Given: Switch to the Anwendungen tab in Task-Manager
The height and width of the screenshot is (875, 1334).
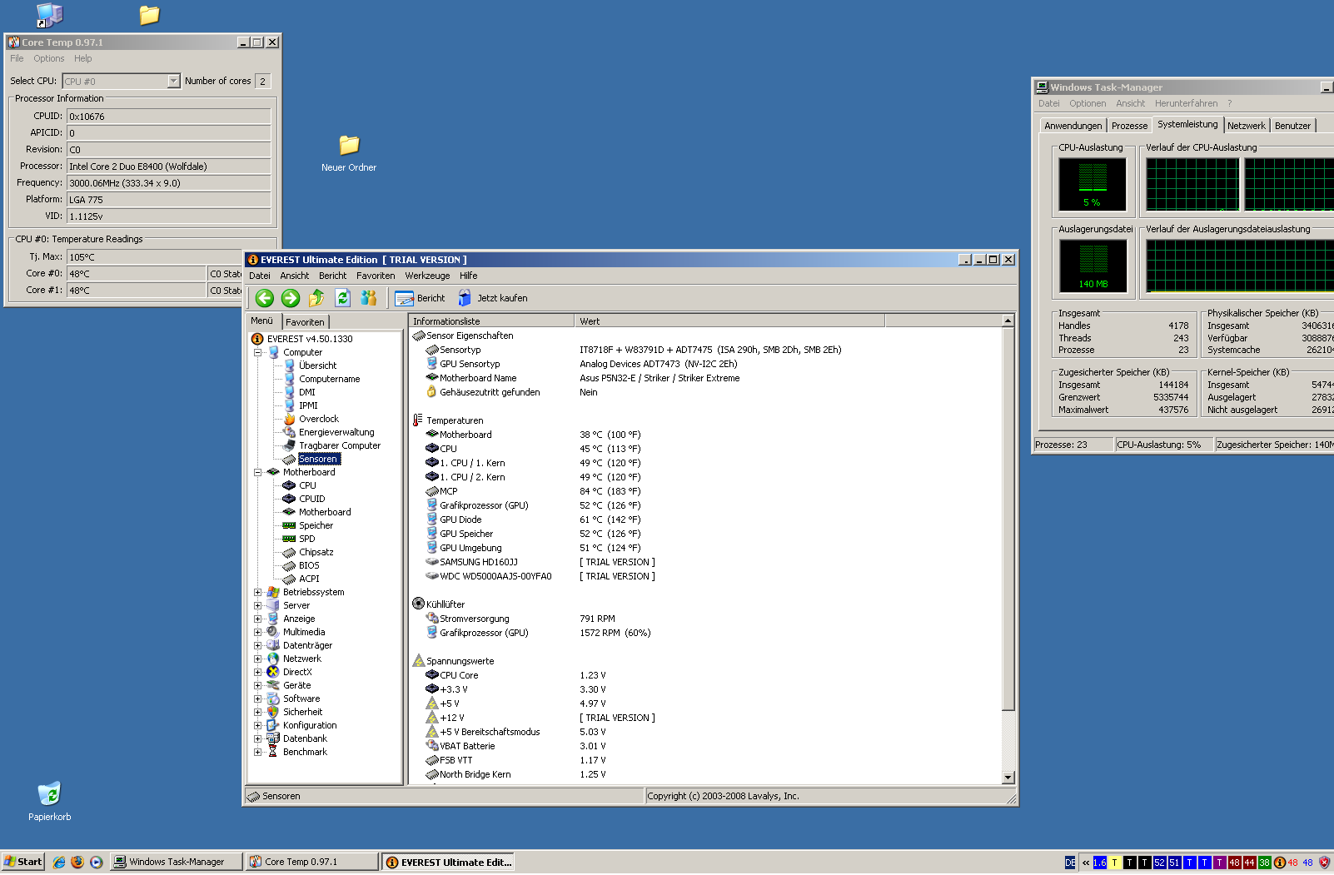Looking at the screenshot, I should pos(1073,126).
